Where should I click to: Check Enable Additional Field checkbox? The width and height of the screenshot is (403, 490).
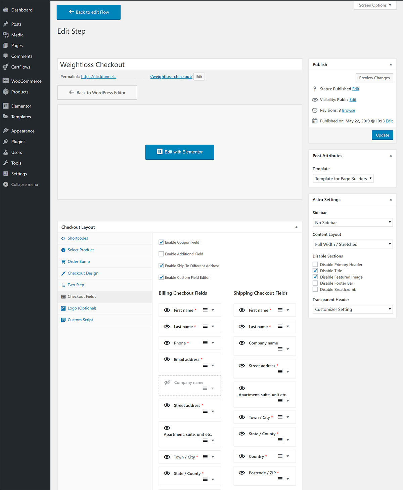point(161,254)
